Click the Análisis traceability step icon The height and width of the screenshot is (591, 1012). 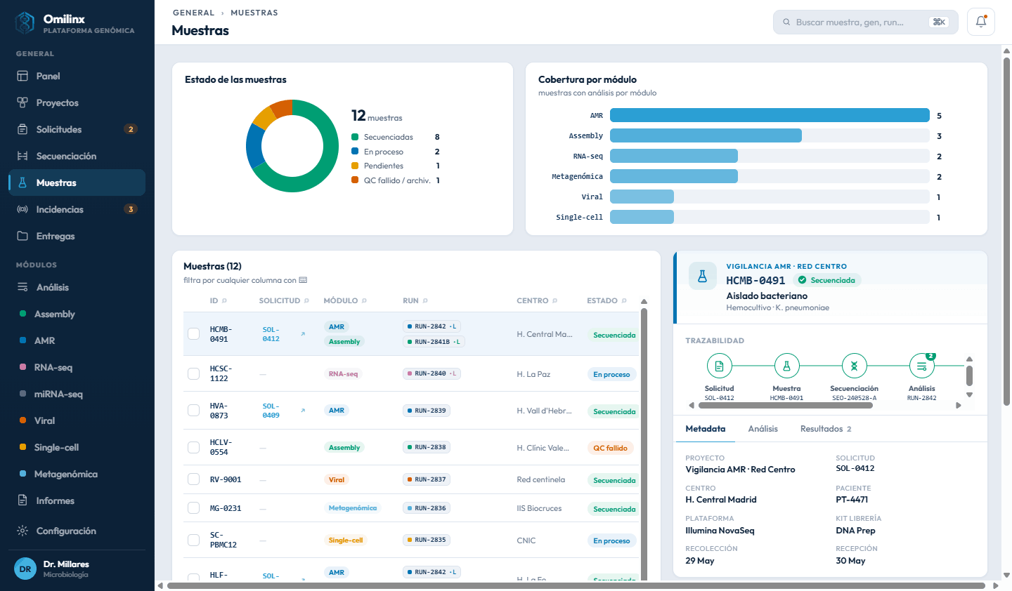click(x=921, y=366)
